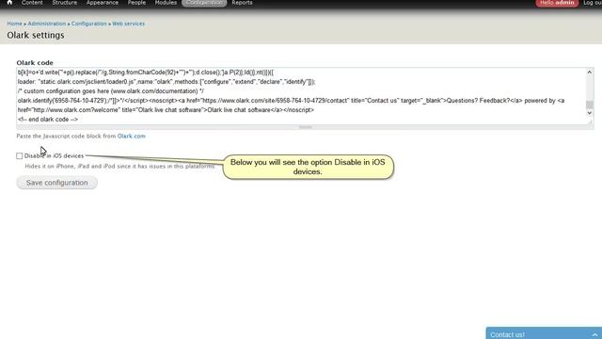
Task: Expand the chat widget chevron icon
Action: point(594,334)
